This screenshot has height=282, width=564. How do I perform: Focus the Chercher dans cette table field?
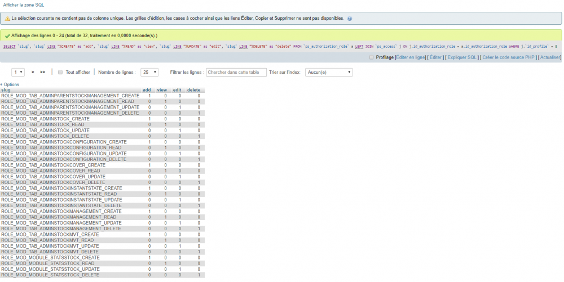236,72
